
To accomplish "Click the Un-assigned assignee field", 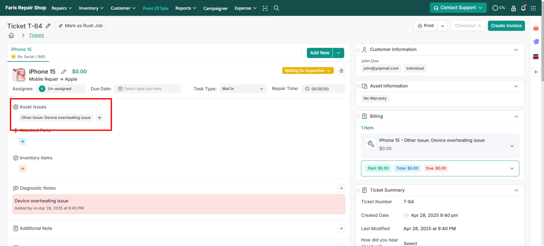I will tap(61, 89).
